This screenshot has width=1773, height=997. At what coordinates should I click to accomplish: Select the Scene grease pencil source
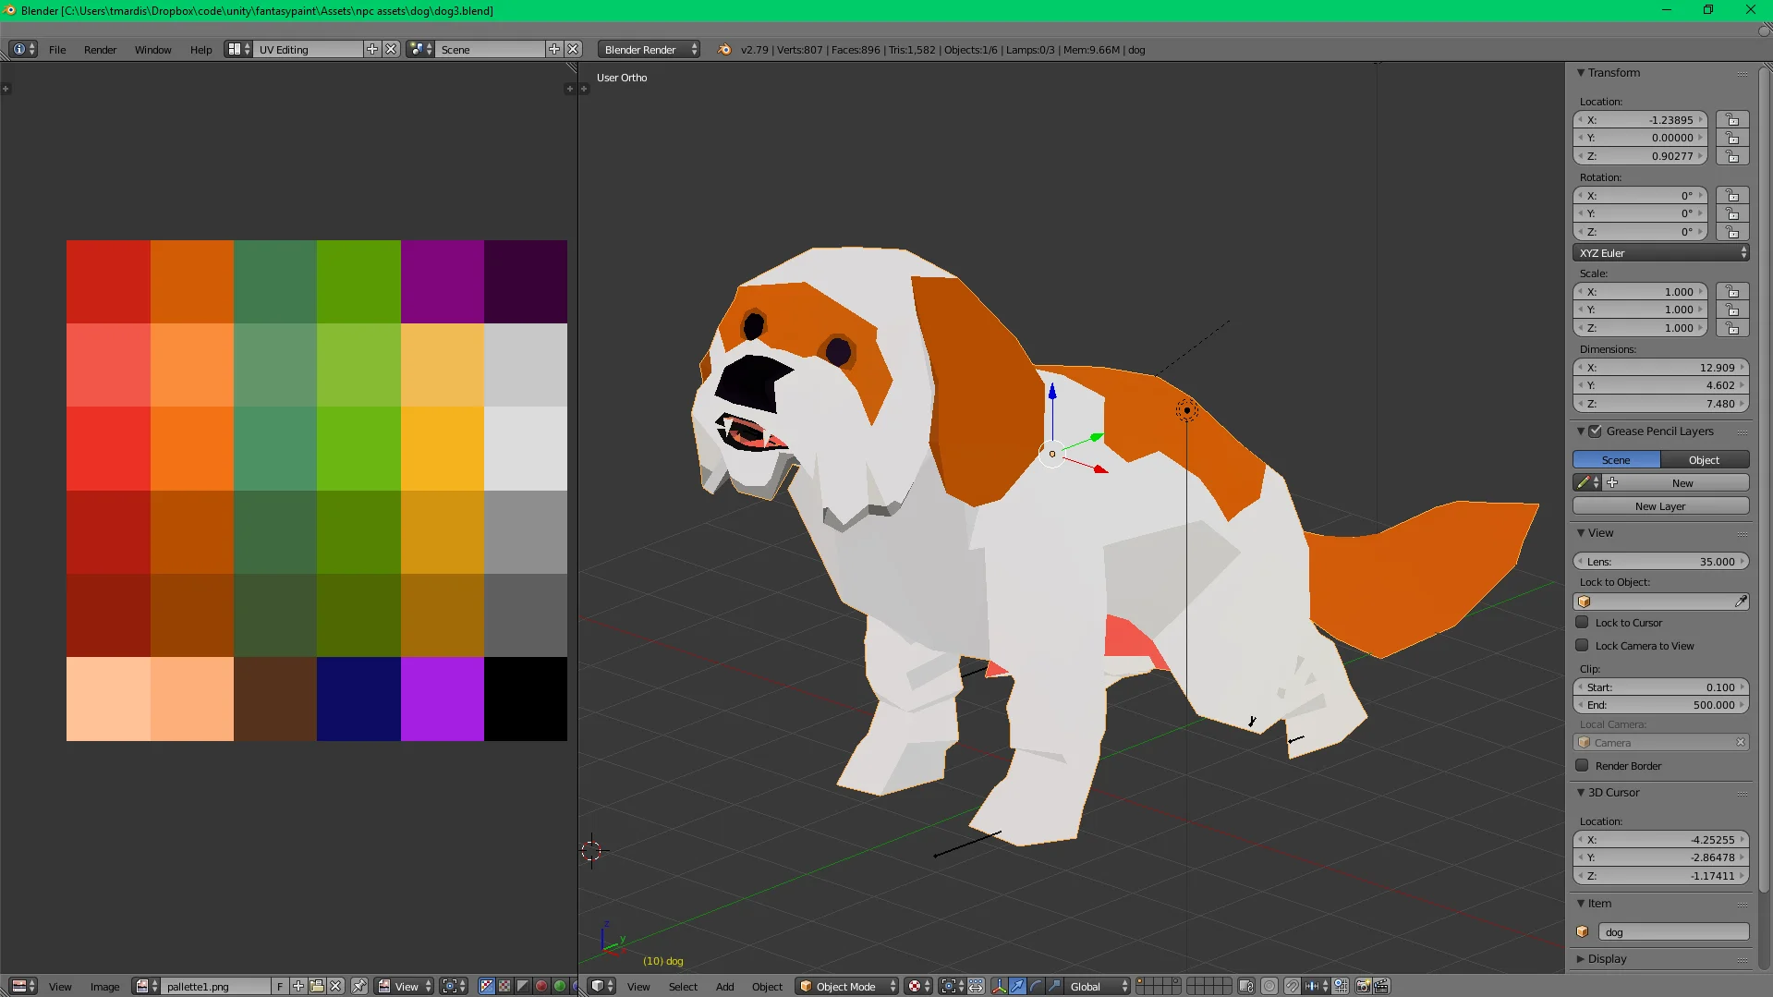(x=1616, y=460)
